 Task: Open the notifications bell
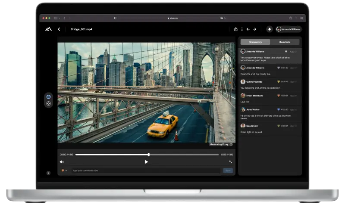click(270, 29)
